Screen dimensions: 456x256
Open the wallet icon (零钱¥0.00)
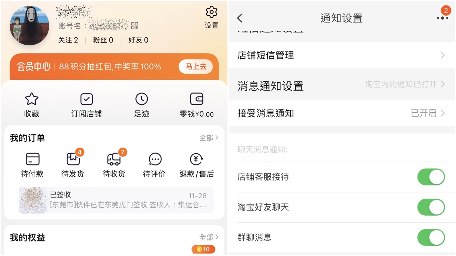click(197, 99)
